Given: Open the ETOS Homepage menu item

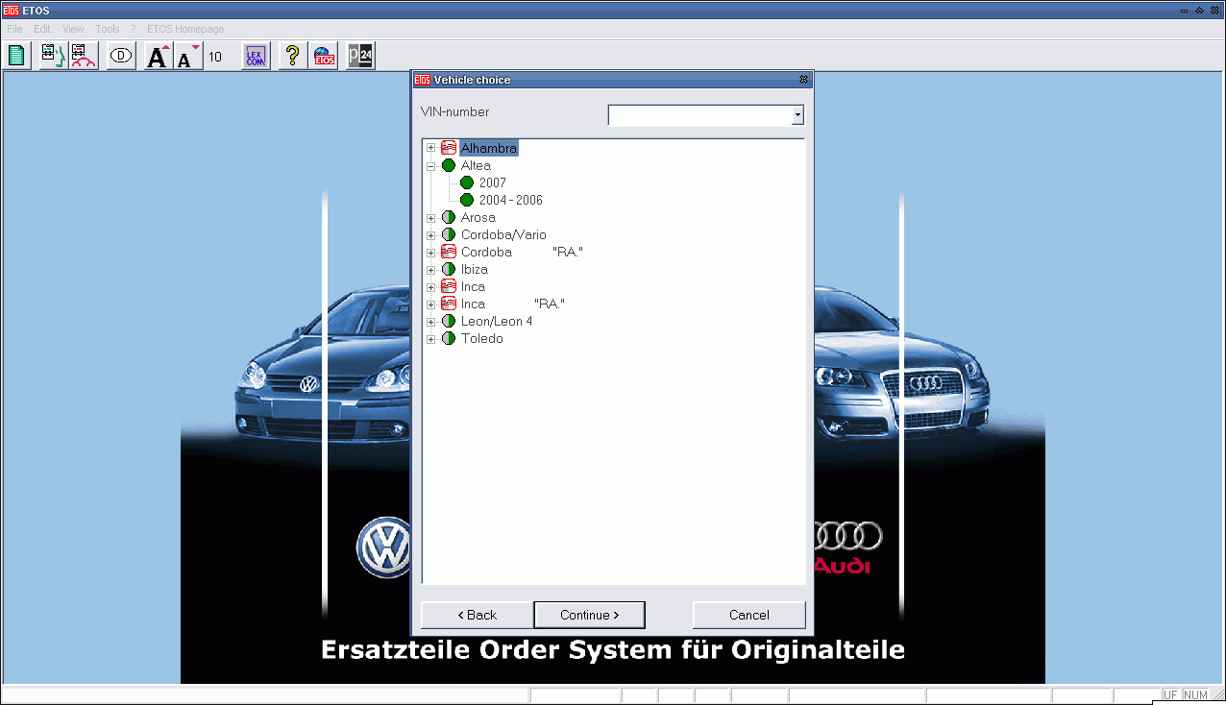Looking at the screenshot, I should pyautogui.click(x=185, y=29).
